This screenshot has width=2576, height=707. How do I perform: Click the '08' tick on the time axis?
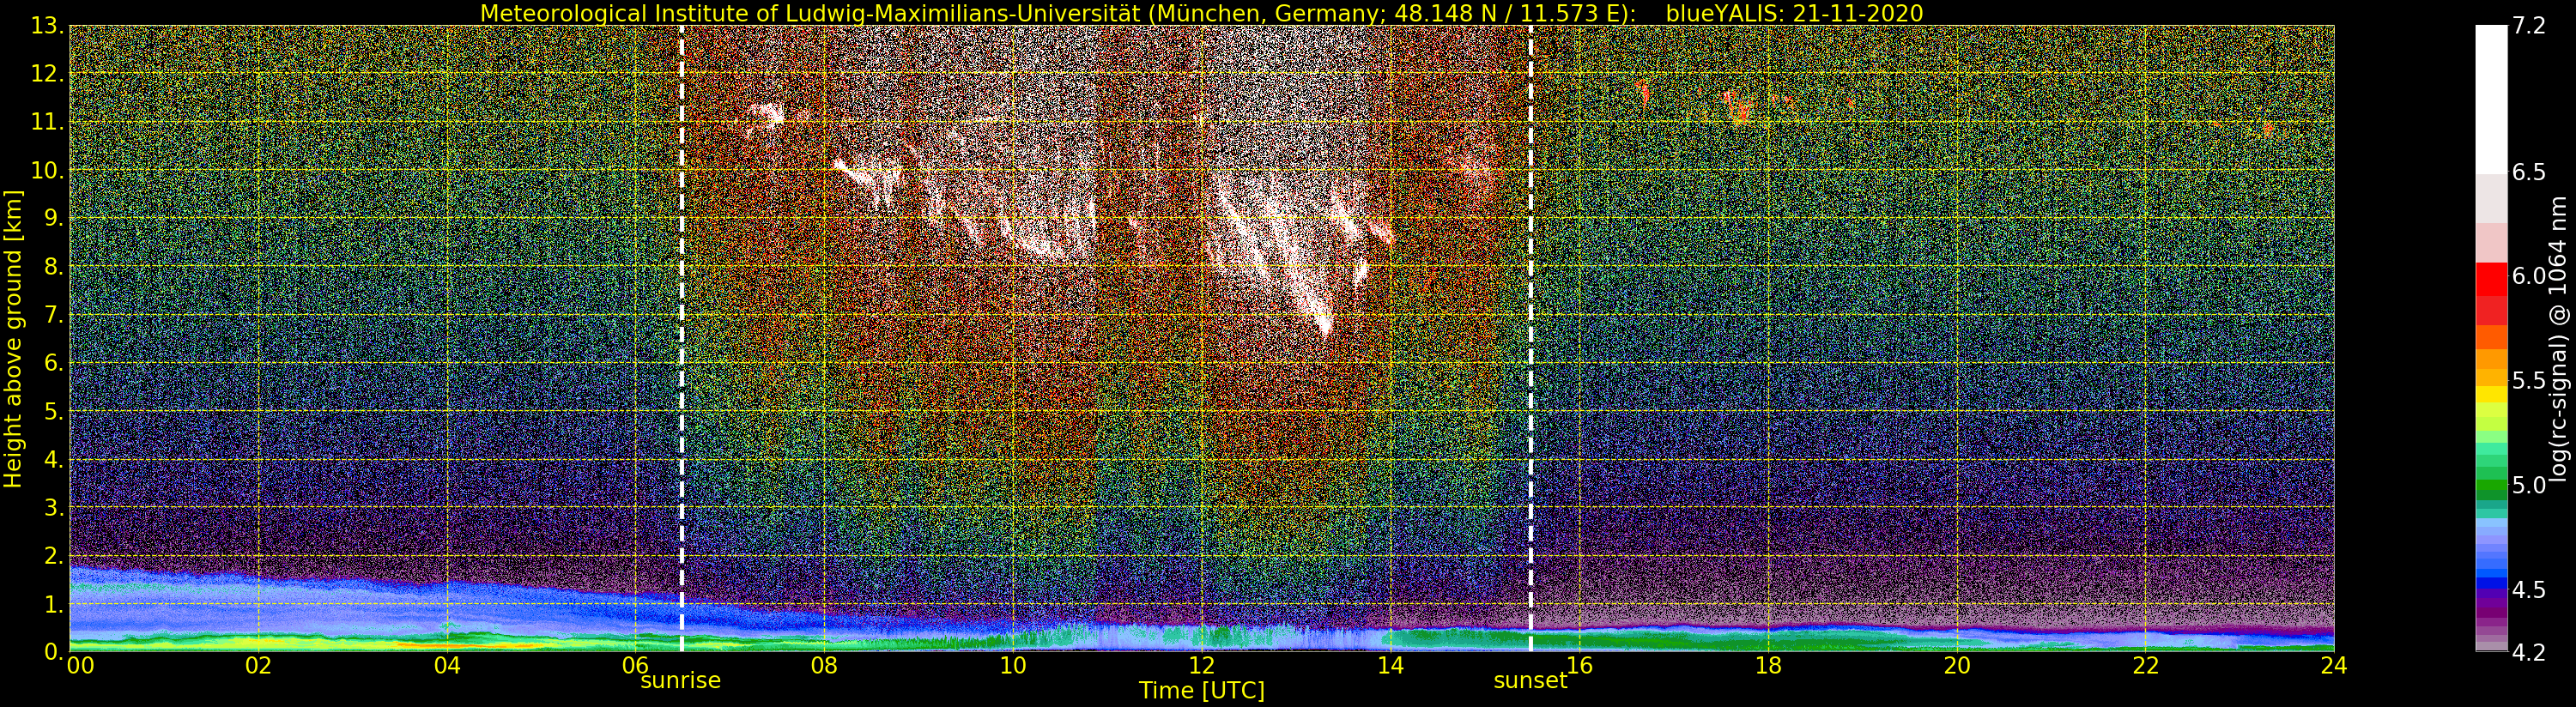coord(824,666)
